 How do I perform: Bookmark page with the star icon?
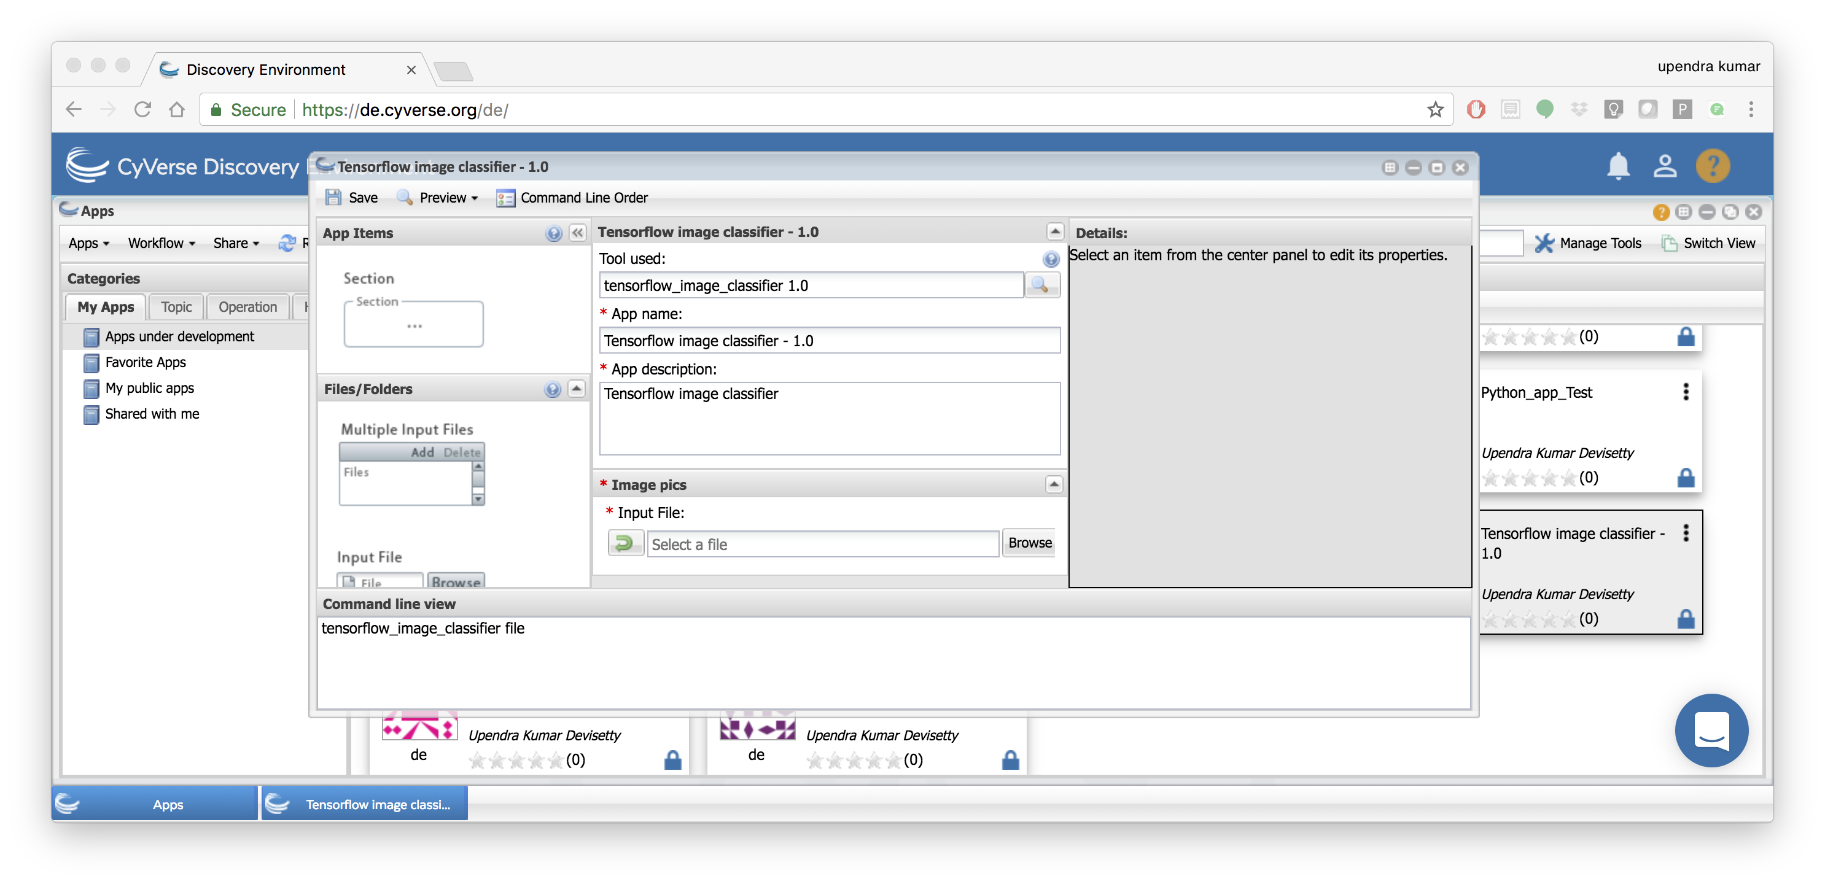click(x=1434, y=109)
